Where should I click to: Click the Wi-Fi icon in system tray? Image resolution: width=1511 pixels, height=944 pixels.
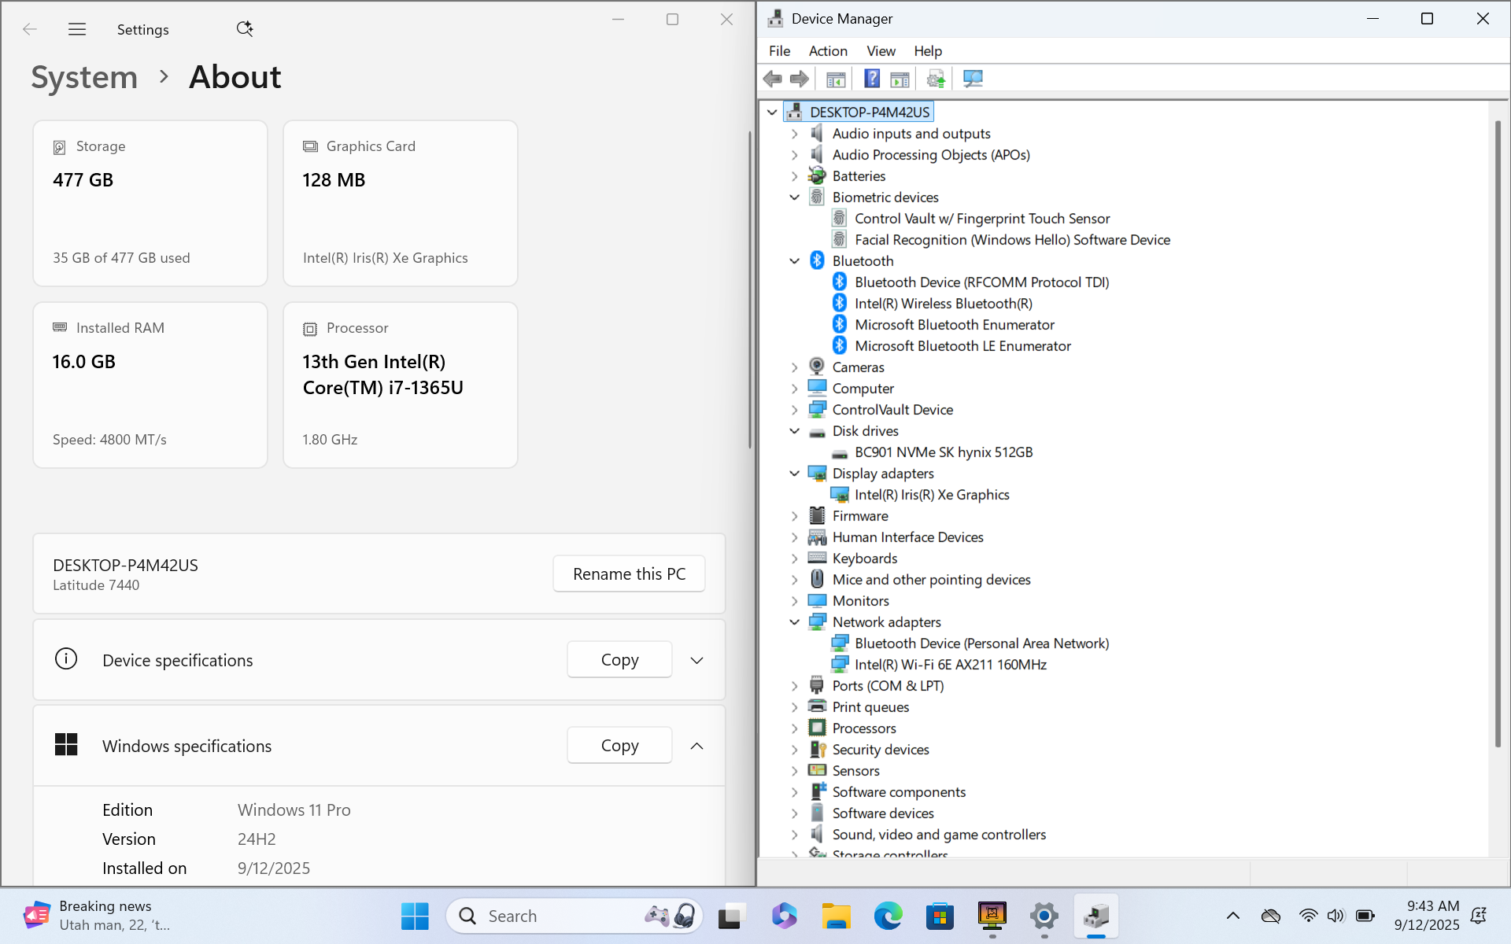coord(1308,916)
